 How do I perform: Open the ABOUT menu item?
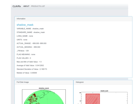click(x=26, y=6)
